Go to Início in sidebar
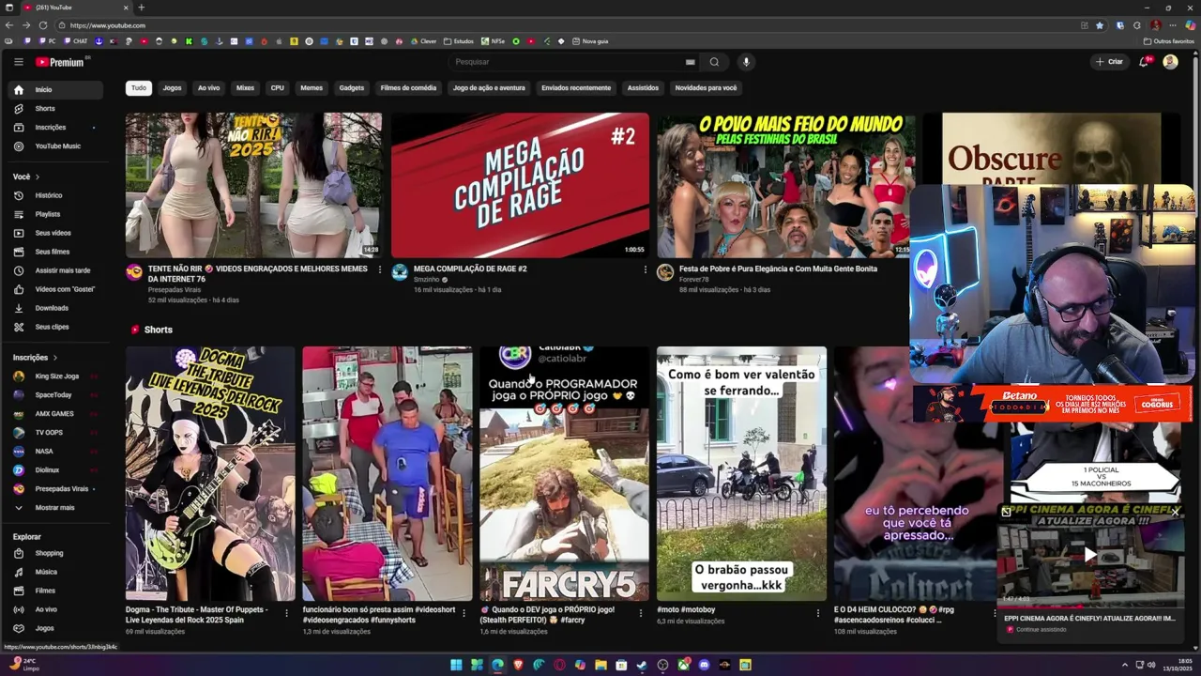This screenshot has width=1201, height=676. pos(56,90)
